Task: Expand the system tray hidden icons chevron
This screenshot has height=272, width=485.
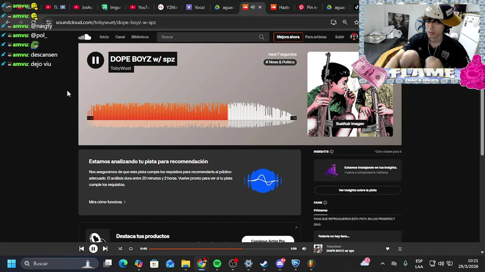Action: point(382,263)
